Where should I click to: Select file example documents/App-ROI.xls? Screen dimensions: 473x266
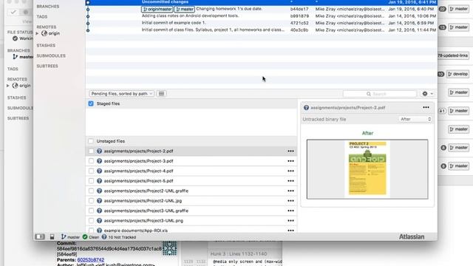point(191,231)
